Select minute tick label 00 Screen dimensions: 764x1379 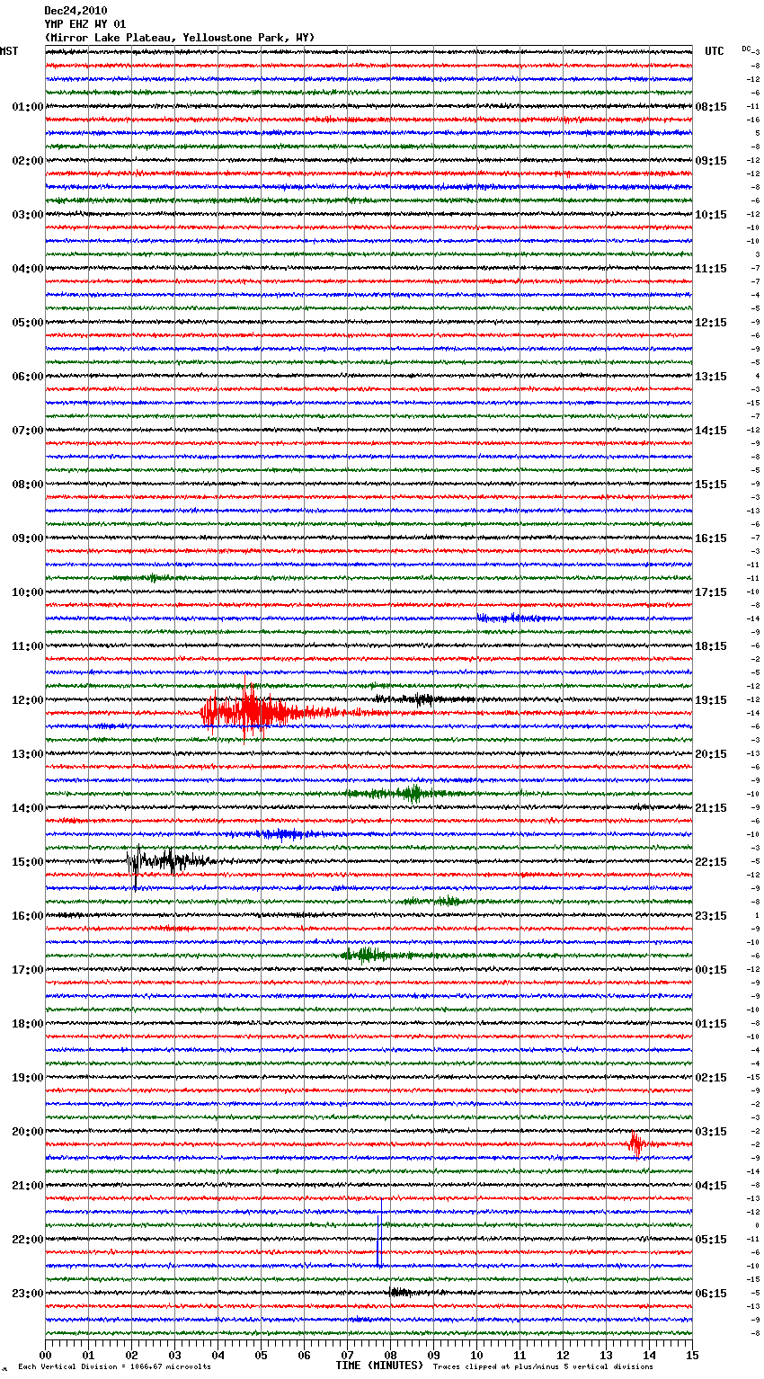(x=45, y=1355)
